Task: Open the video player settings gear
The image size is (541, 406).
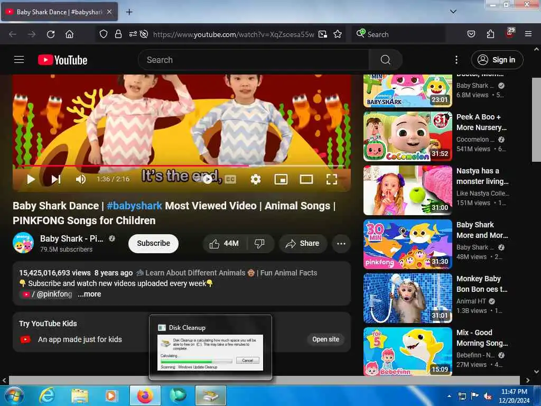Action: [256, 179]
